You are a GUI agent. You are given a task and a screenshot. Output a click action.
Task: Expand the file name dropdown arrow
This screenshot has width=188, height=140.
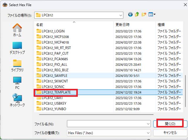point(148,124)
